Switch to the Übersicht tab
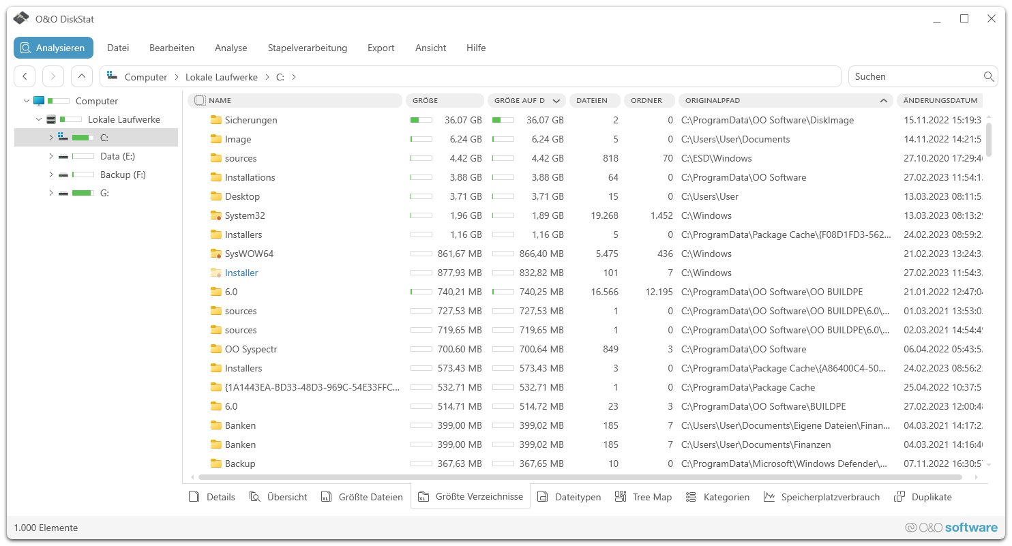The width and height of the screenshot is (1012, 546). click(x=278, y=497)
